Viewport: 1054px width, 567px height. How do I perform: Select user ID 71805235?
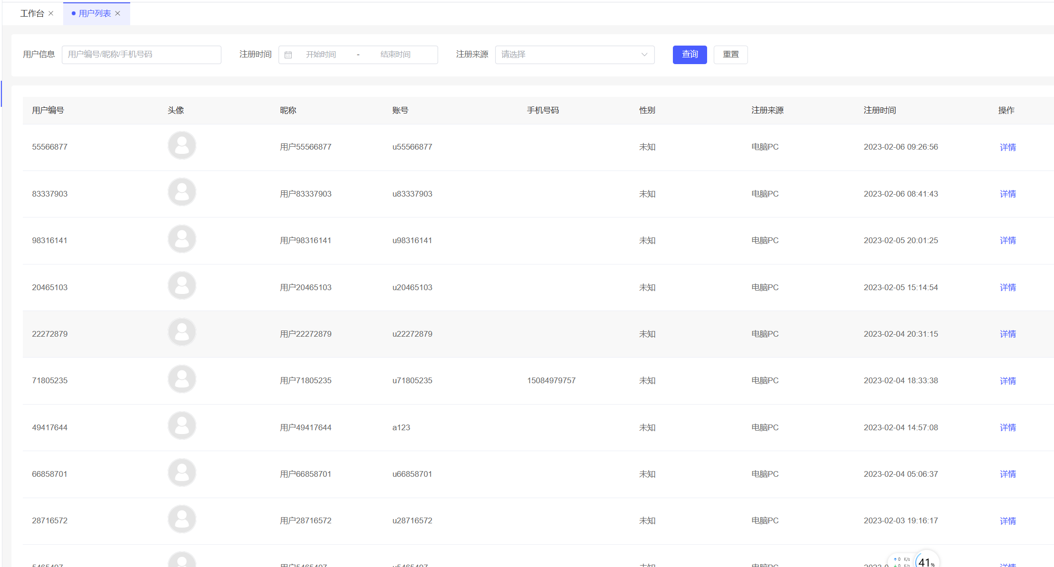coord(50,380)
